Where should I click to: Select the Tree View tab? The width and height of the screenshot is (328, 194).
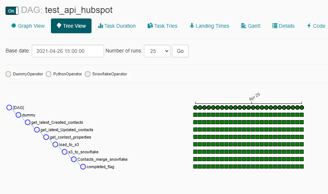pos(71,26)
